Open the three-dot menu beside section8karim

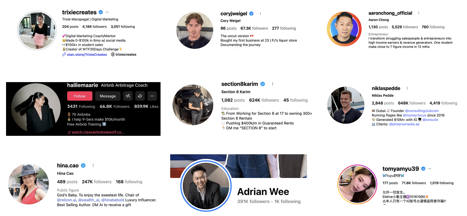273,84
